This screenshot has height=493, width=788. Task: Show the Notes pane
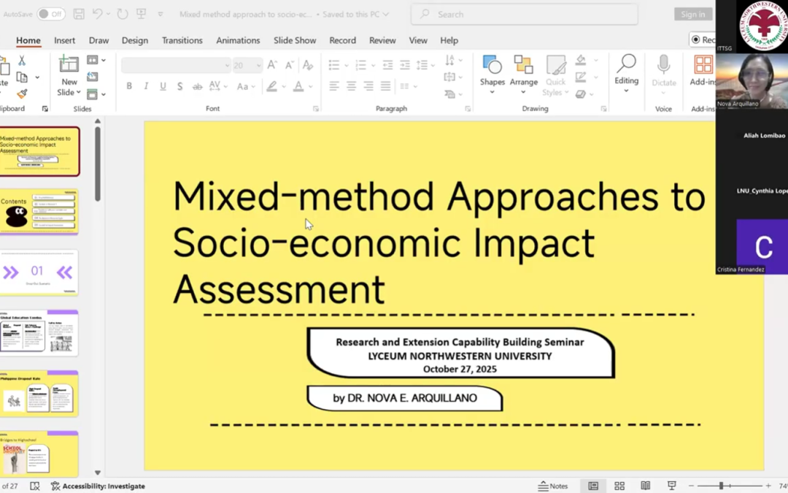point(554,486)
